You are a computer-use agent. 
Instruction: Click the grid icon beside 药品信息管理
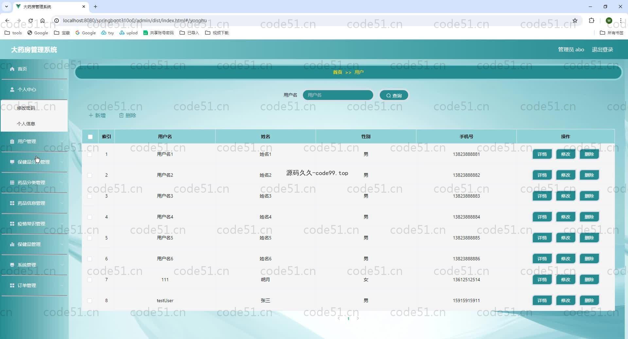coord(12,203)
